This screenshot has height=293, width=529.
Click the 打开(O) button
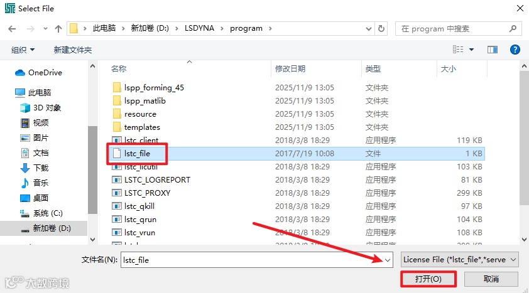pos(428,279)
